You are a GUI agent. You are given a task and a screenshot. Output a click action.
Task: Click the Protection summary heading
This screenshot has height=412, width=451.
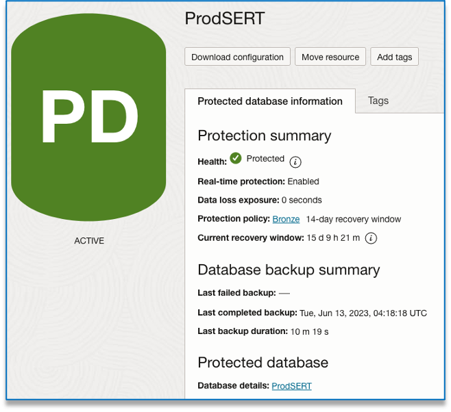(x=264, y=136)
